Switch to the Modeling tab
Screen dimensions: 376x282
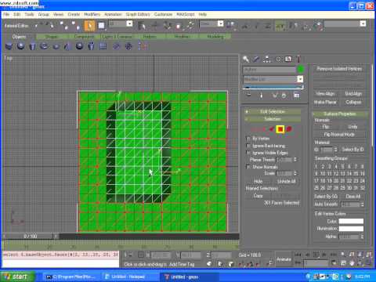point(215,37)
